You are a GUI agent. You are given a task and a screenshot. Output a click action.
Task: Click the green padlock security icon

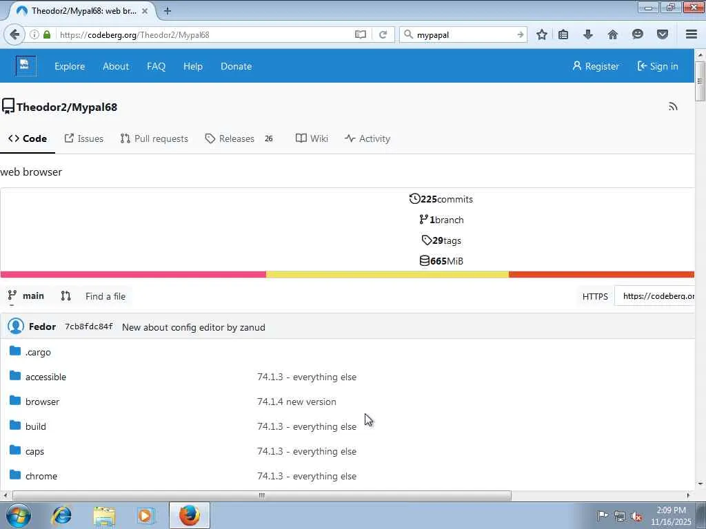coord(47,34)
